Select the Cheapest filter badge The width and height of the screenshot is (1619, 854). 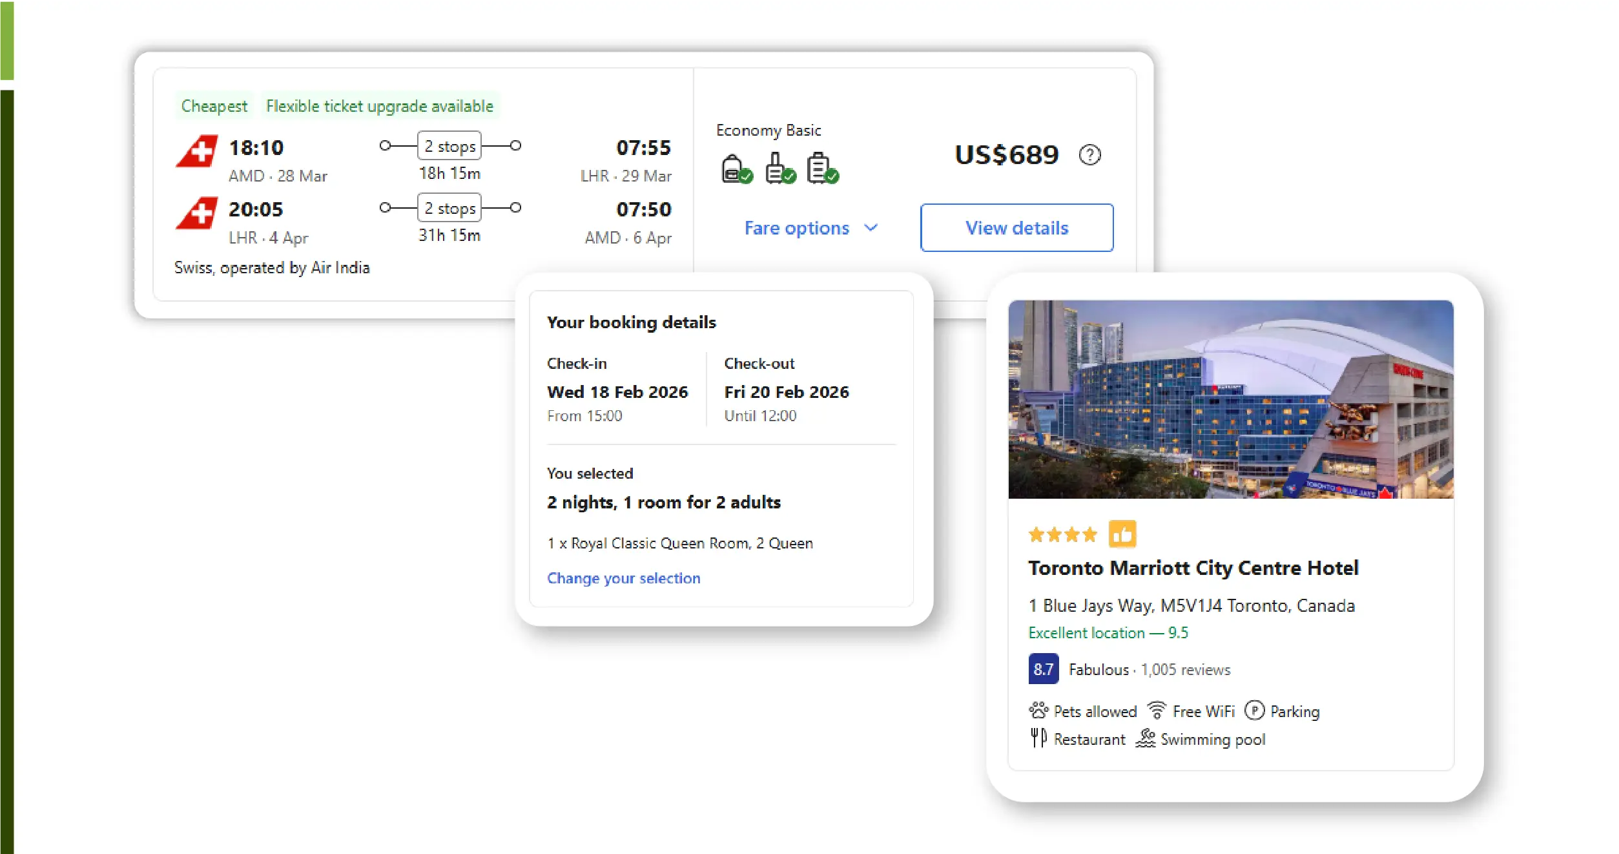pos(214,105)
